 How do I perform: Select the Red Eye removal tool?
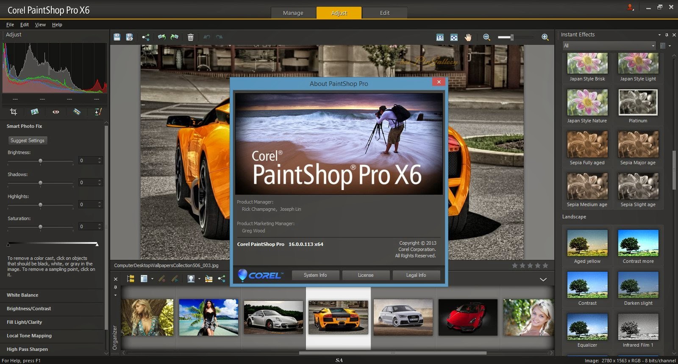56,112
